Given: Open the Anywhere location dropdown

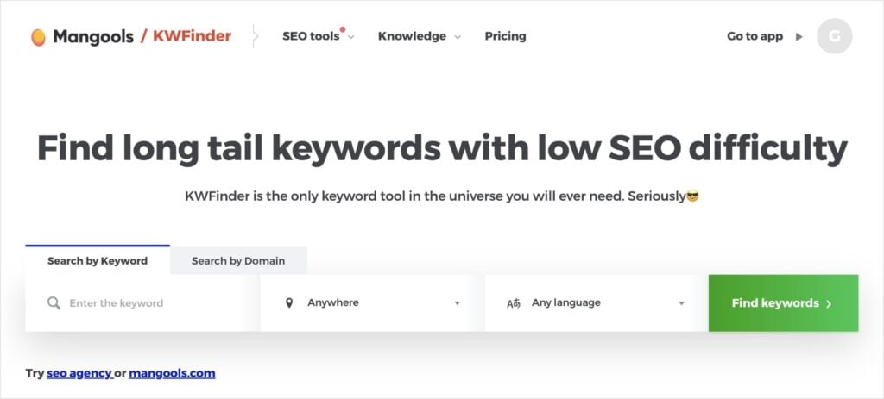Looking at the screenshot, I should pyautogui.click(x=371, y=303).
